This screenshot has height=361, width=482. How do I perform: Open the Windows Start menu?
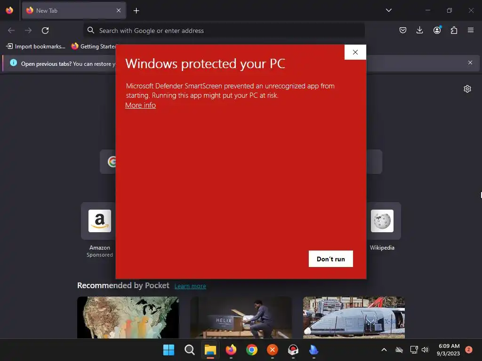pos(169,350)
